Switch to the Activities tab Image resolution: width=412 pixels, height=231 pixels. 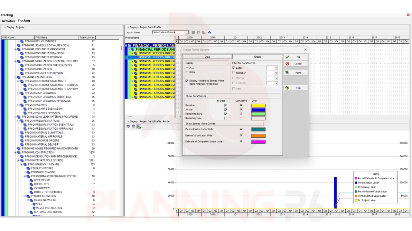pos(8,21)
